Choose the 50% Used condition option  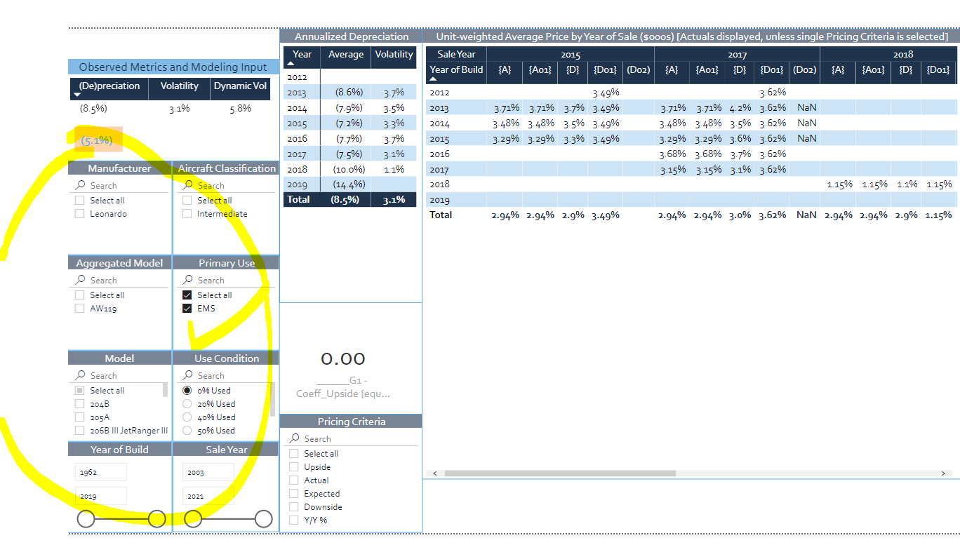[187, 431]
